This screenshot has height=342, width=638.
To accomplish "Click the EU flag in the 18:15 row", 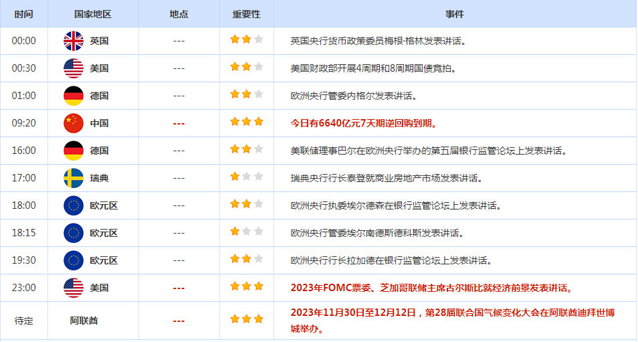I will click(74, 233).
